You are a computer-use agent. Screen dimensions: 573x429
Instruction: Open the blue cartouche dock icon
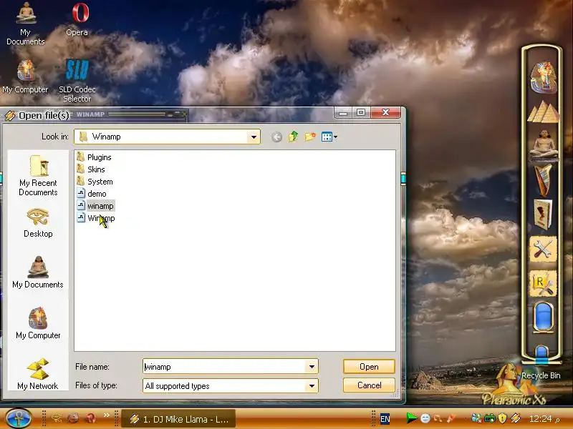click(x=543, y=317)
